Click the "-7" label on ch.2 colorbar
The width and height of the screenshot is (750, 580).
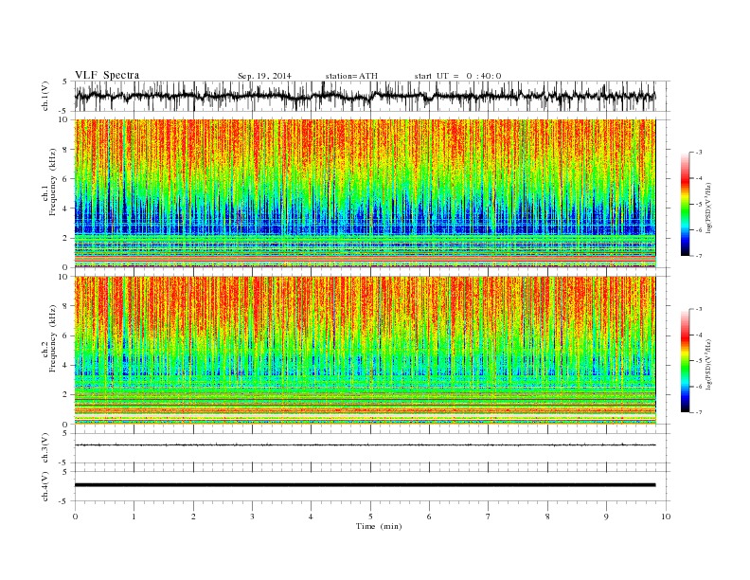pyautogui.click(x=699, y=412)
